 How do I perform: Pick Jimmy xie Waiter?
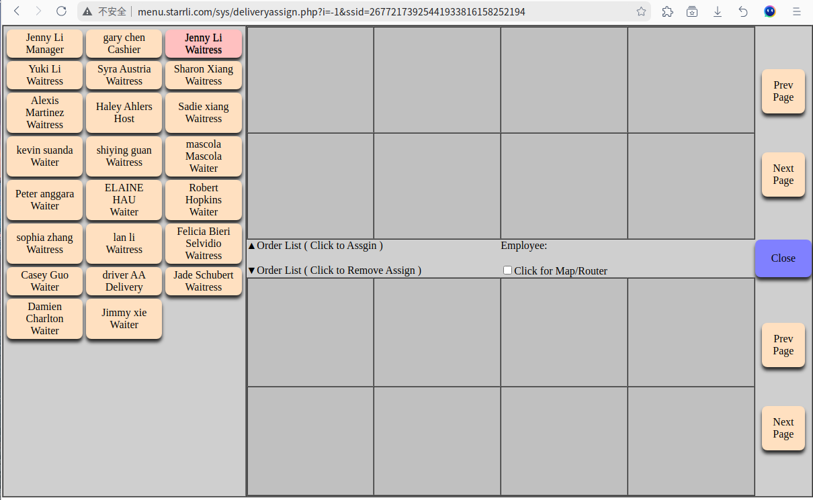click(124, 319)
